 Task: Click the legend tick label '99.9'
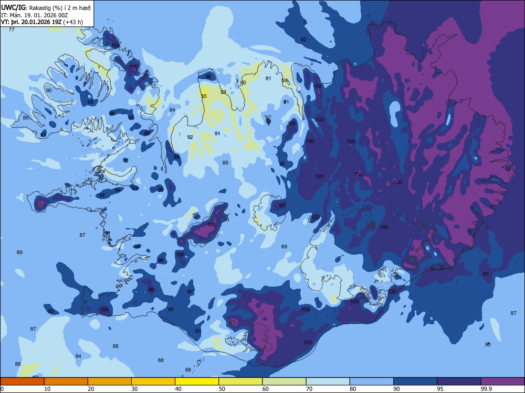pyautogui.click(x=486, y=389)
